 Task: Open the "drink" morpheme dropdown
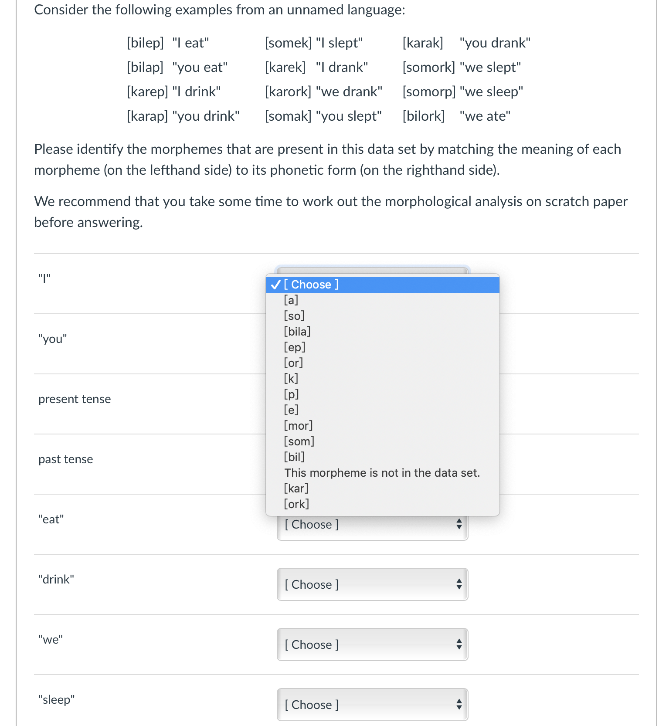point(373,584)
